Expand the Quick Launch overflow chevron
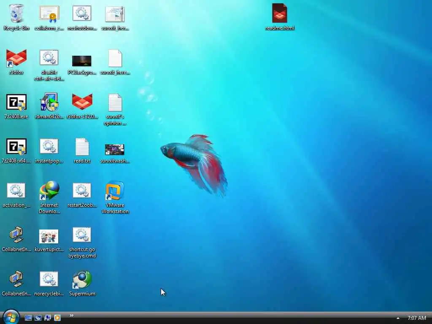This screenshot has height=324, width=432. pos(72,315)
